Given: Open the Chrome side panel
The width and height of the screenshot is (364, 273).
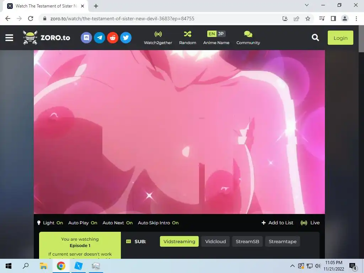Looking at the screenshot, I should (x=333, y=18).
